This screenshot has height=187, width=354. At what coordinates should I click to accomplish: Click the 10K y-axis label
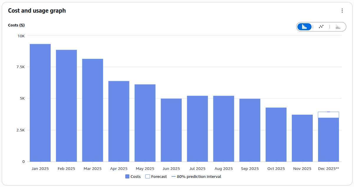[x=22, y=36]
